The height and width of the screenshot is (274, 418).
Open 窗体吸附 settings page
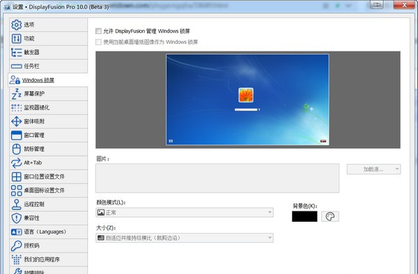pyautogui.click(x=49, y=121)
